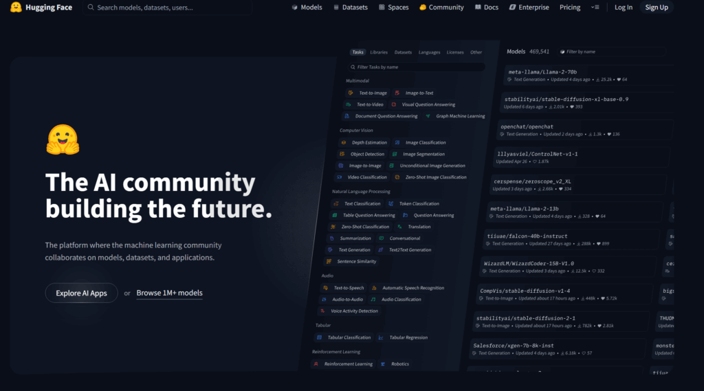704x391 pixels.
Task: Open the meta-llama/Llama-2-13b model card
Action: pos(575,212)
